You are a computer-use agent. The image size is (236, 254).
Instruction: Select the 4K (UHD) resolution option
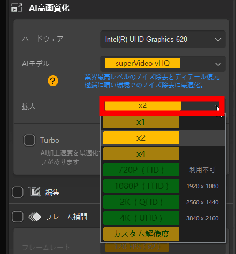pyautogui.click(x=141, y=218)
